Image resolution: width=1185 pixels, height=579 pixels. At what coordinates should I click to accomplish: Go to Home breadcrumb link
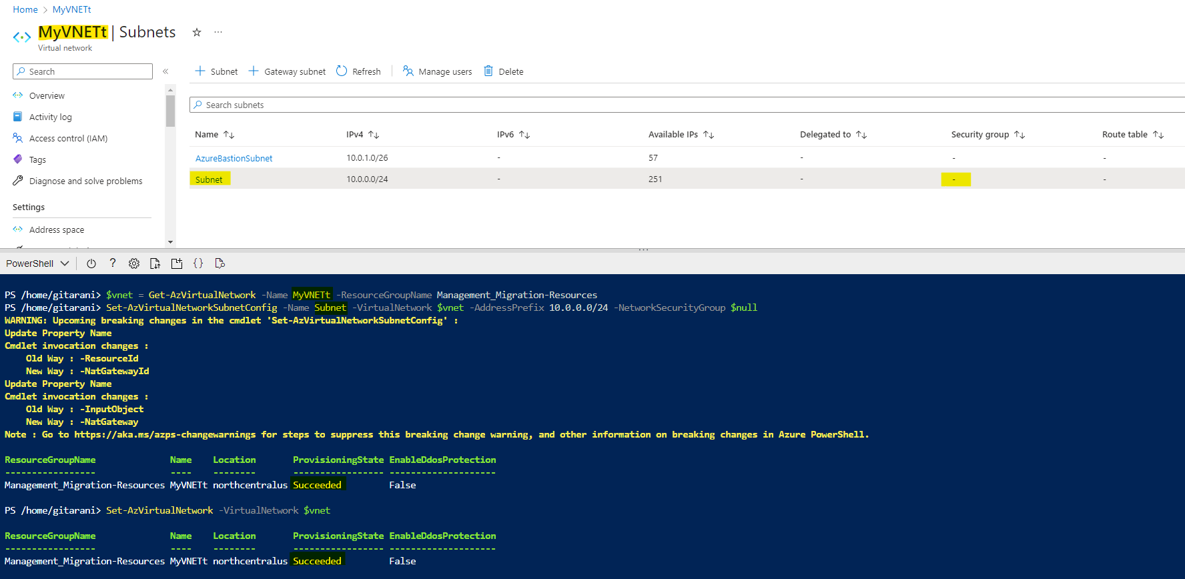point(25,9)
